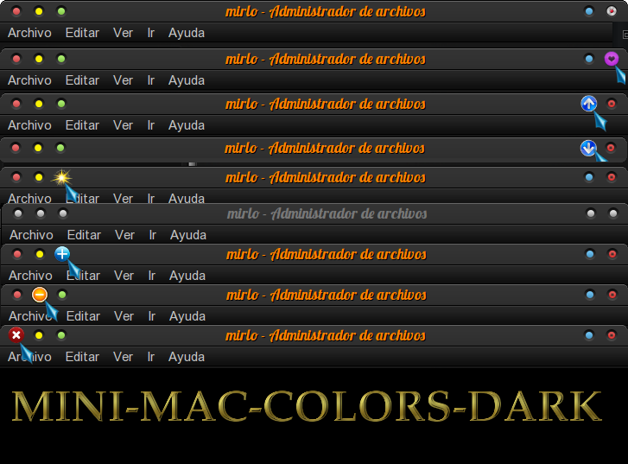Click the blue dot beside the purple heart
The image size is (628, 464).
point(589,59)
